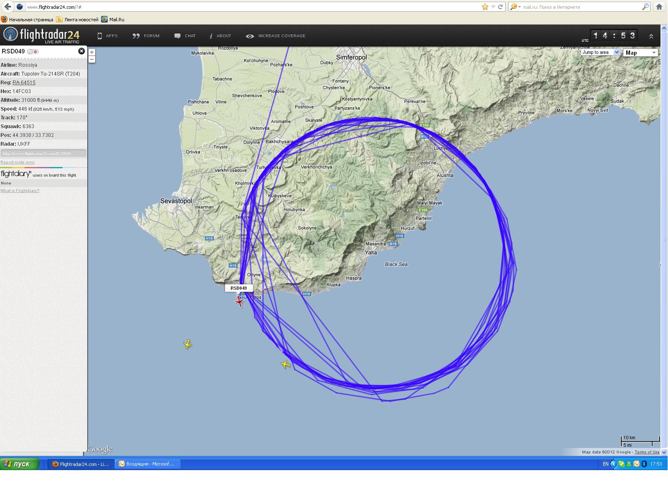Viewport: 668px width, 501px height.
Task: Click the RA-64515 registration link
Action: (x=24, y=83)
